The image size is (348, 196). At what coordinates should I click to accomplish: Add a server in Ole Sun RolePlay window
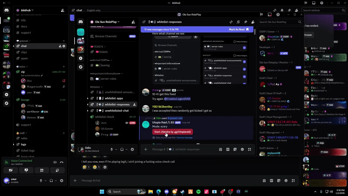80,58
